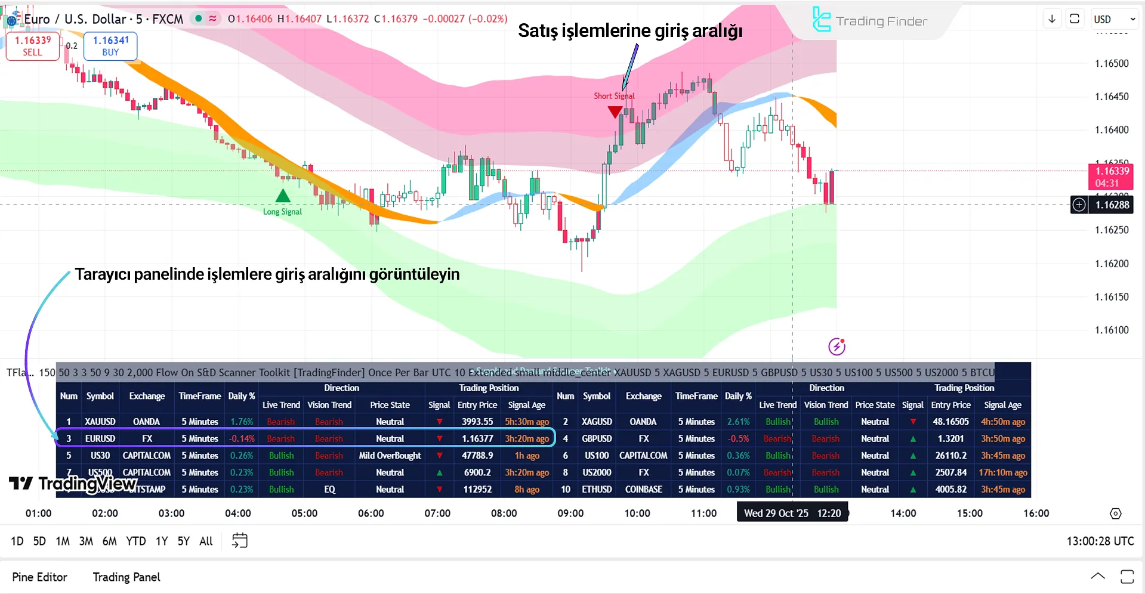Image resolution: width=1145 pixels, height=594 pixels.
Task: Select the 1D time range
Action: click(x=17, y=541)
